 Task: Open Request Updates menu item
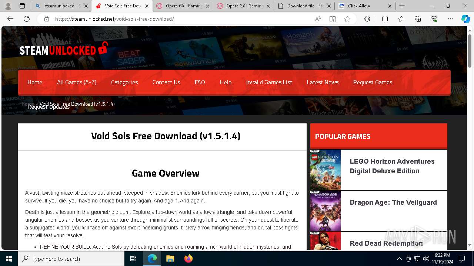coord(49,107)
